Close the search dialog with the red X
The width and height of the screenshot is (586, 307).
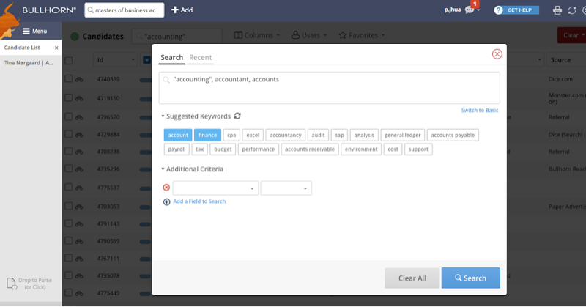point(497,54)
